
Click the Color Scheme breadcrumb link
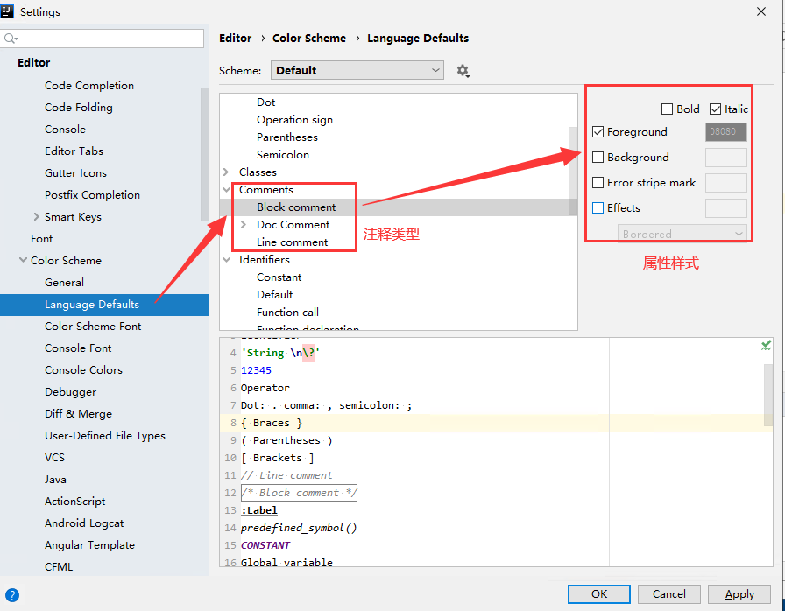[x=309, y=38]
